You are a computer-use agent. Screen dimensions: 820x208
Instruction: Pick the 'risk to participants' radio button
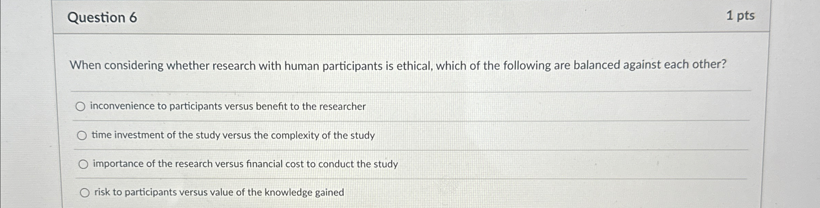tap(85, 193)
